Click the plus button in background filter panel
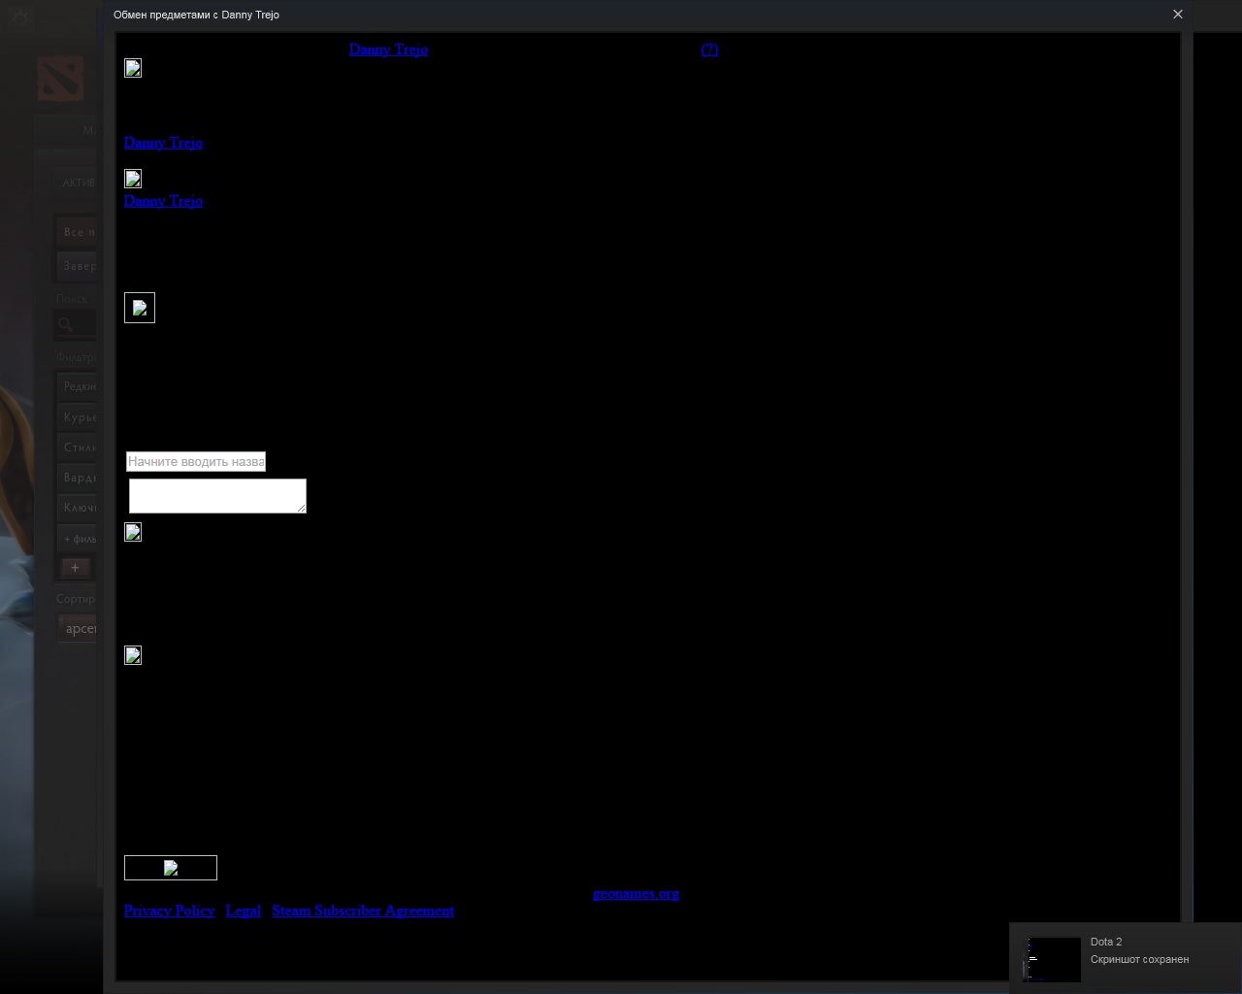 75,568
